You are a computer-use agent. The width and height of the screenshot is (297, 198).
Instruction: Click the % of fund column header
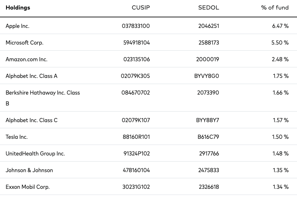tap(274, 7)
